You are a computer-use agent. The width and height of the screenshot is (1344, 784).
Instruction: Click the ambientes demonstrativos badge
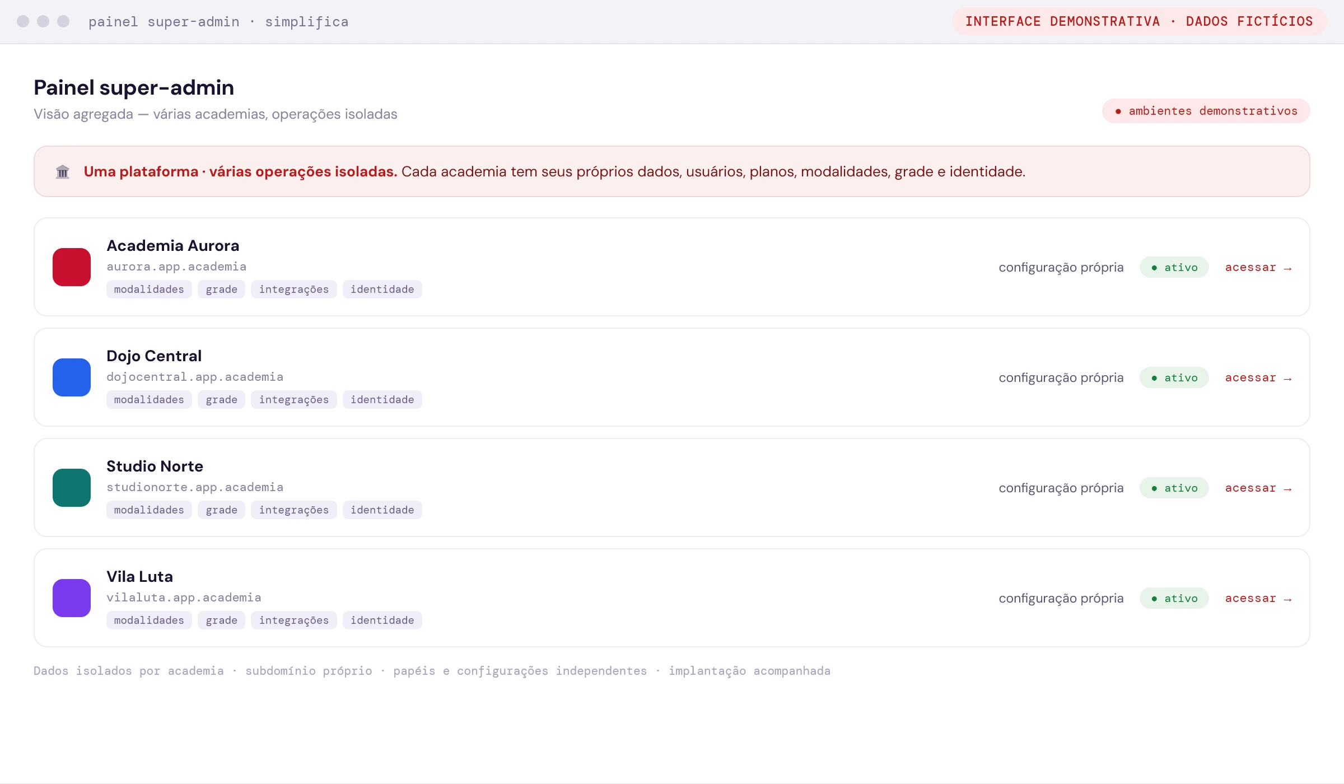pos(1206,111)
